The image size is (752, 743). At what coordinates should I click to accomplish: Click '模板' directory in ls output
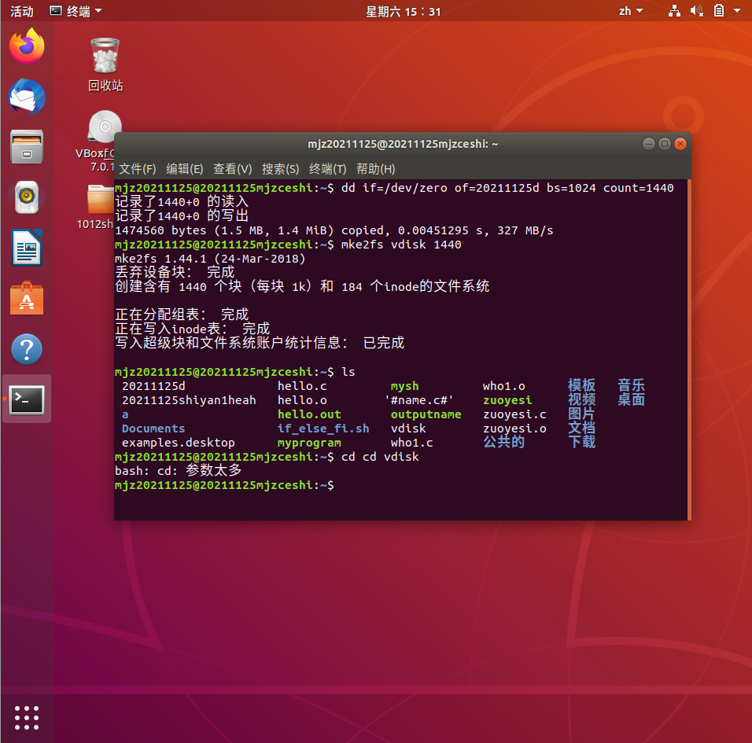coord(581,385)
